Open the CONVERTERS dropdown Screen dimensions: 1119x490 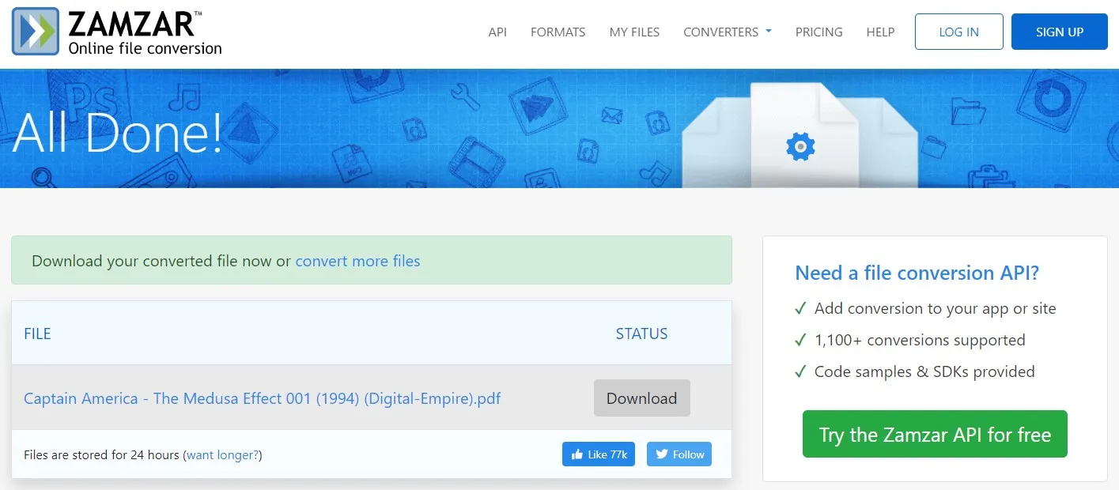coord(720,32)
